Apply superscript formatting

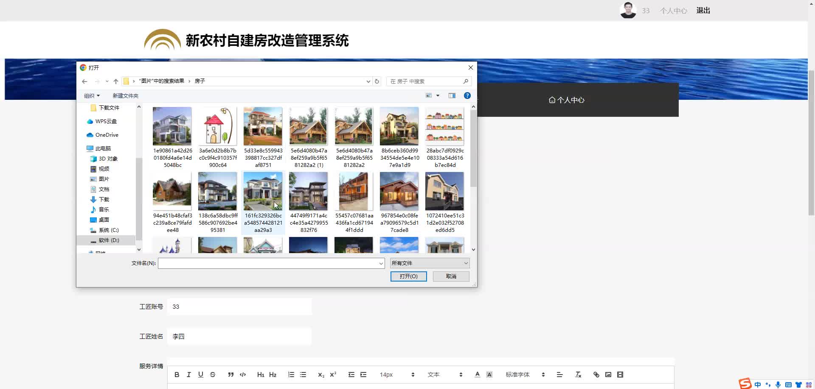point(334,375)
